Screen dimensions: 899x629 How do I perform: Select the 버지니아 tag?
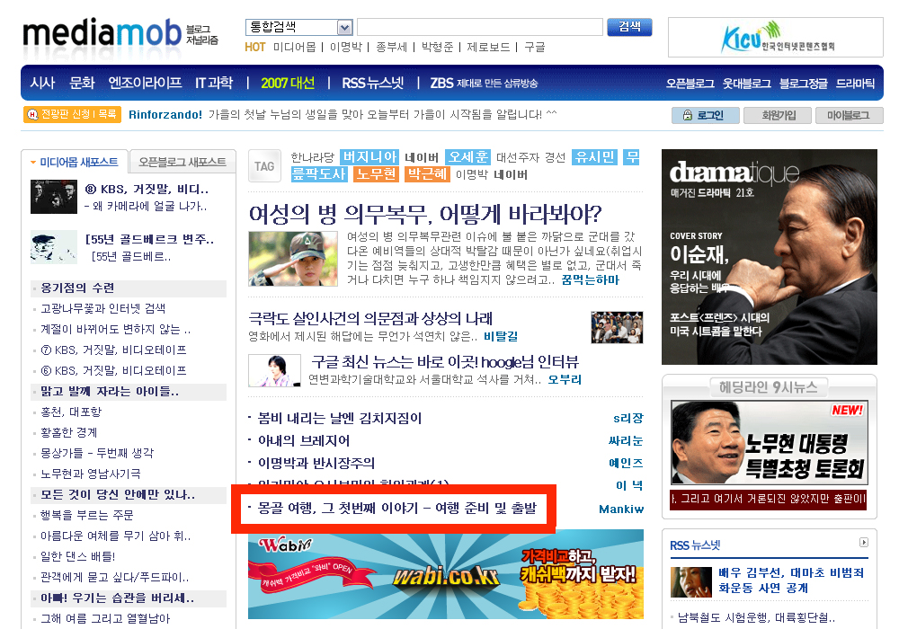(369, 157)
